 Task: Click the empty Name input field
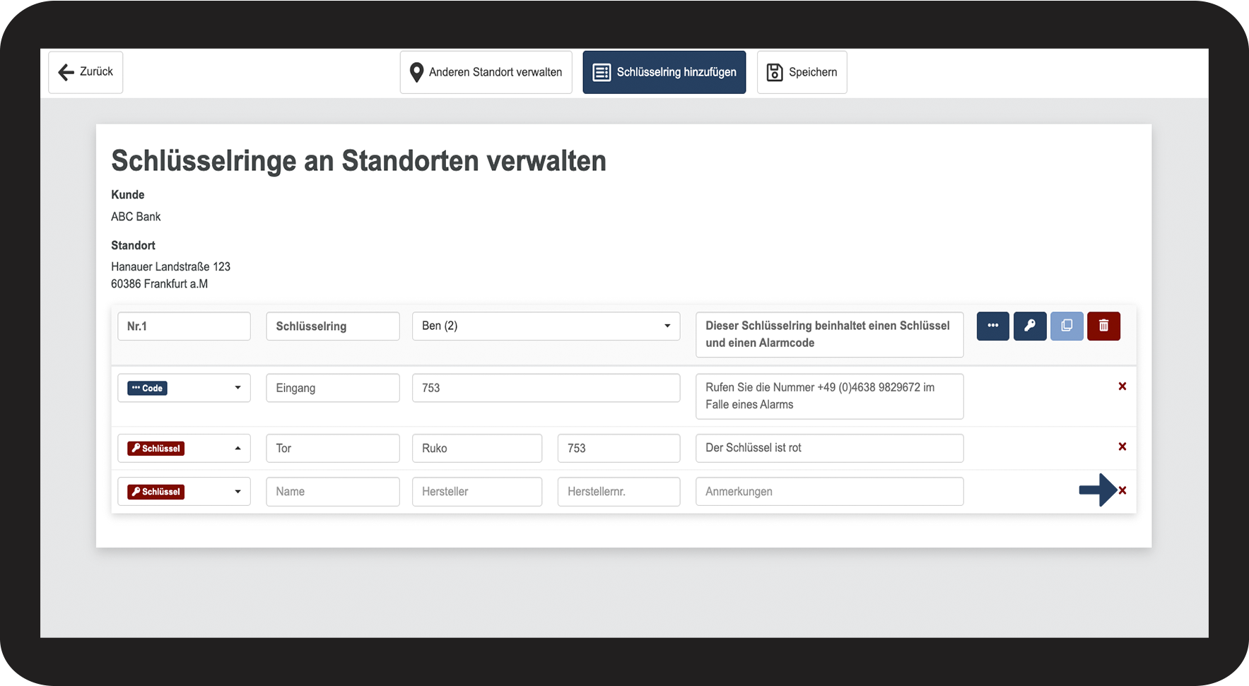coord(332,492)
